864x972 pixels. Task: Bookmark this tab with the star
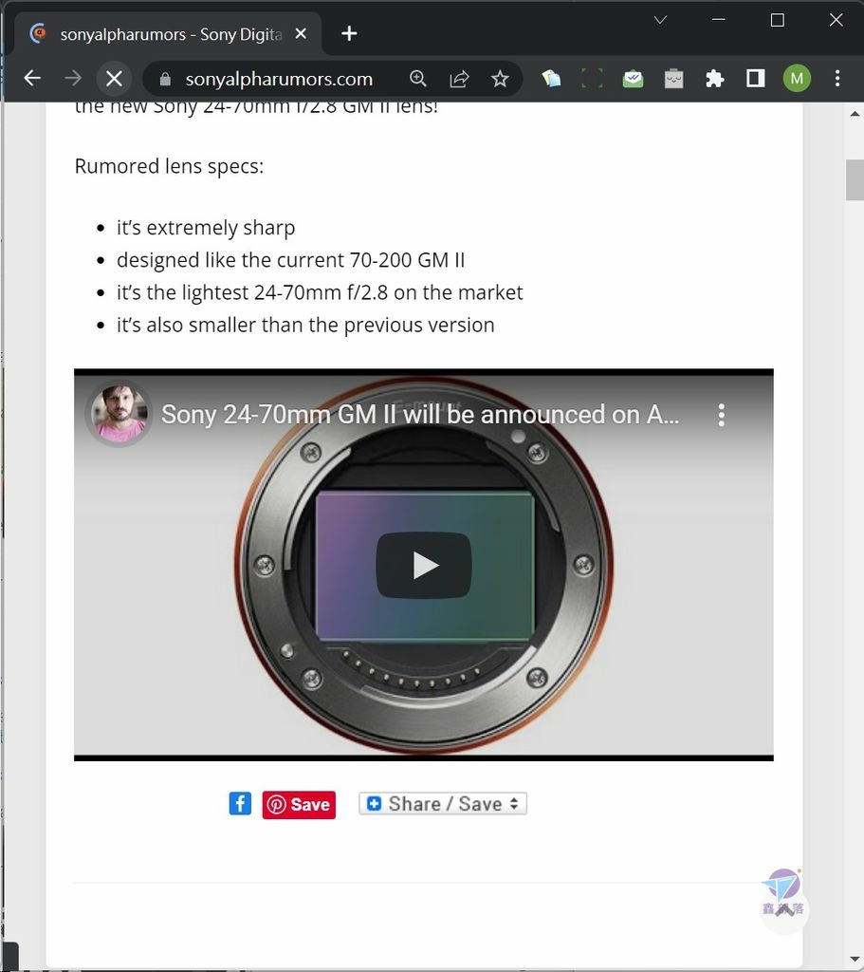coord(500,79)
